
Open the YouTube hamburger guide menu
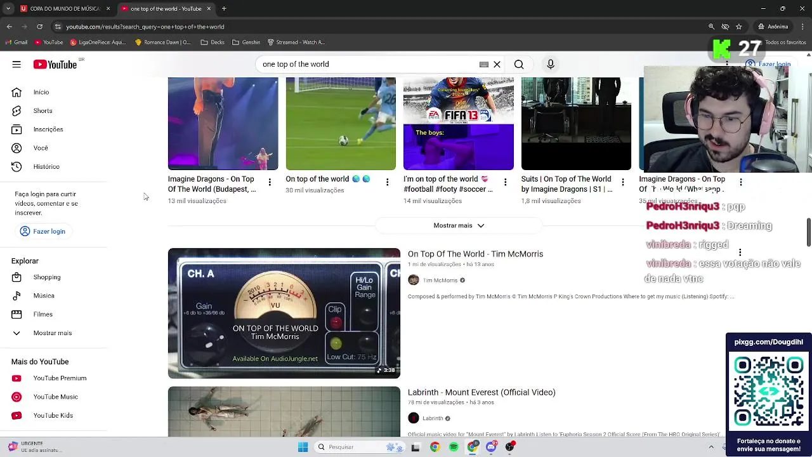(x=16, y=64)
